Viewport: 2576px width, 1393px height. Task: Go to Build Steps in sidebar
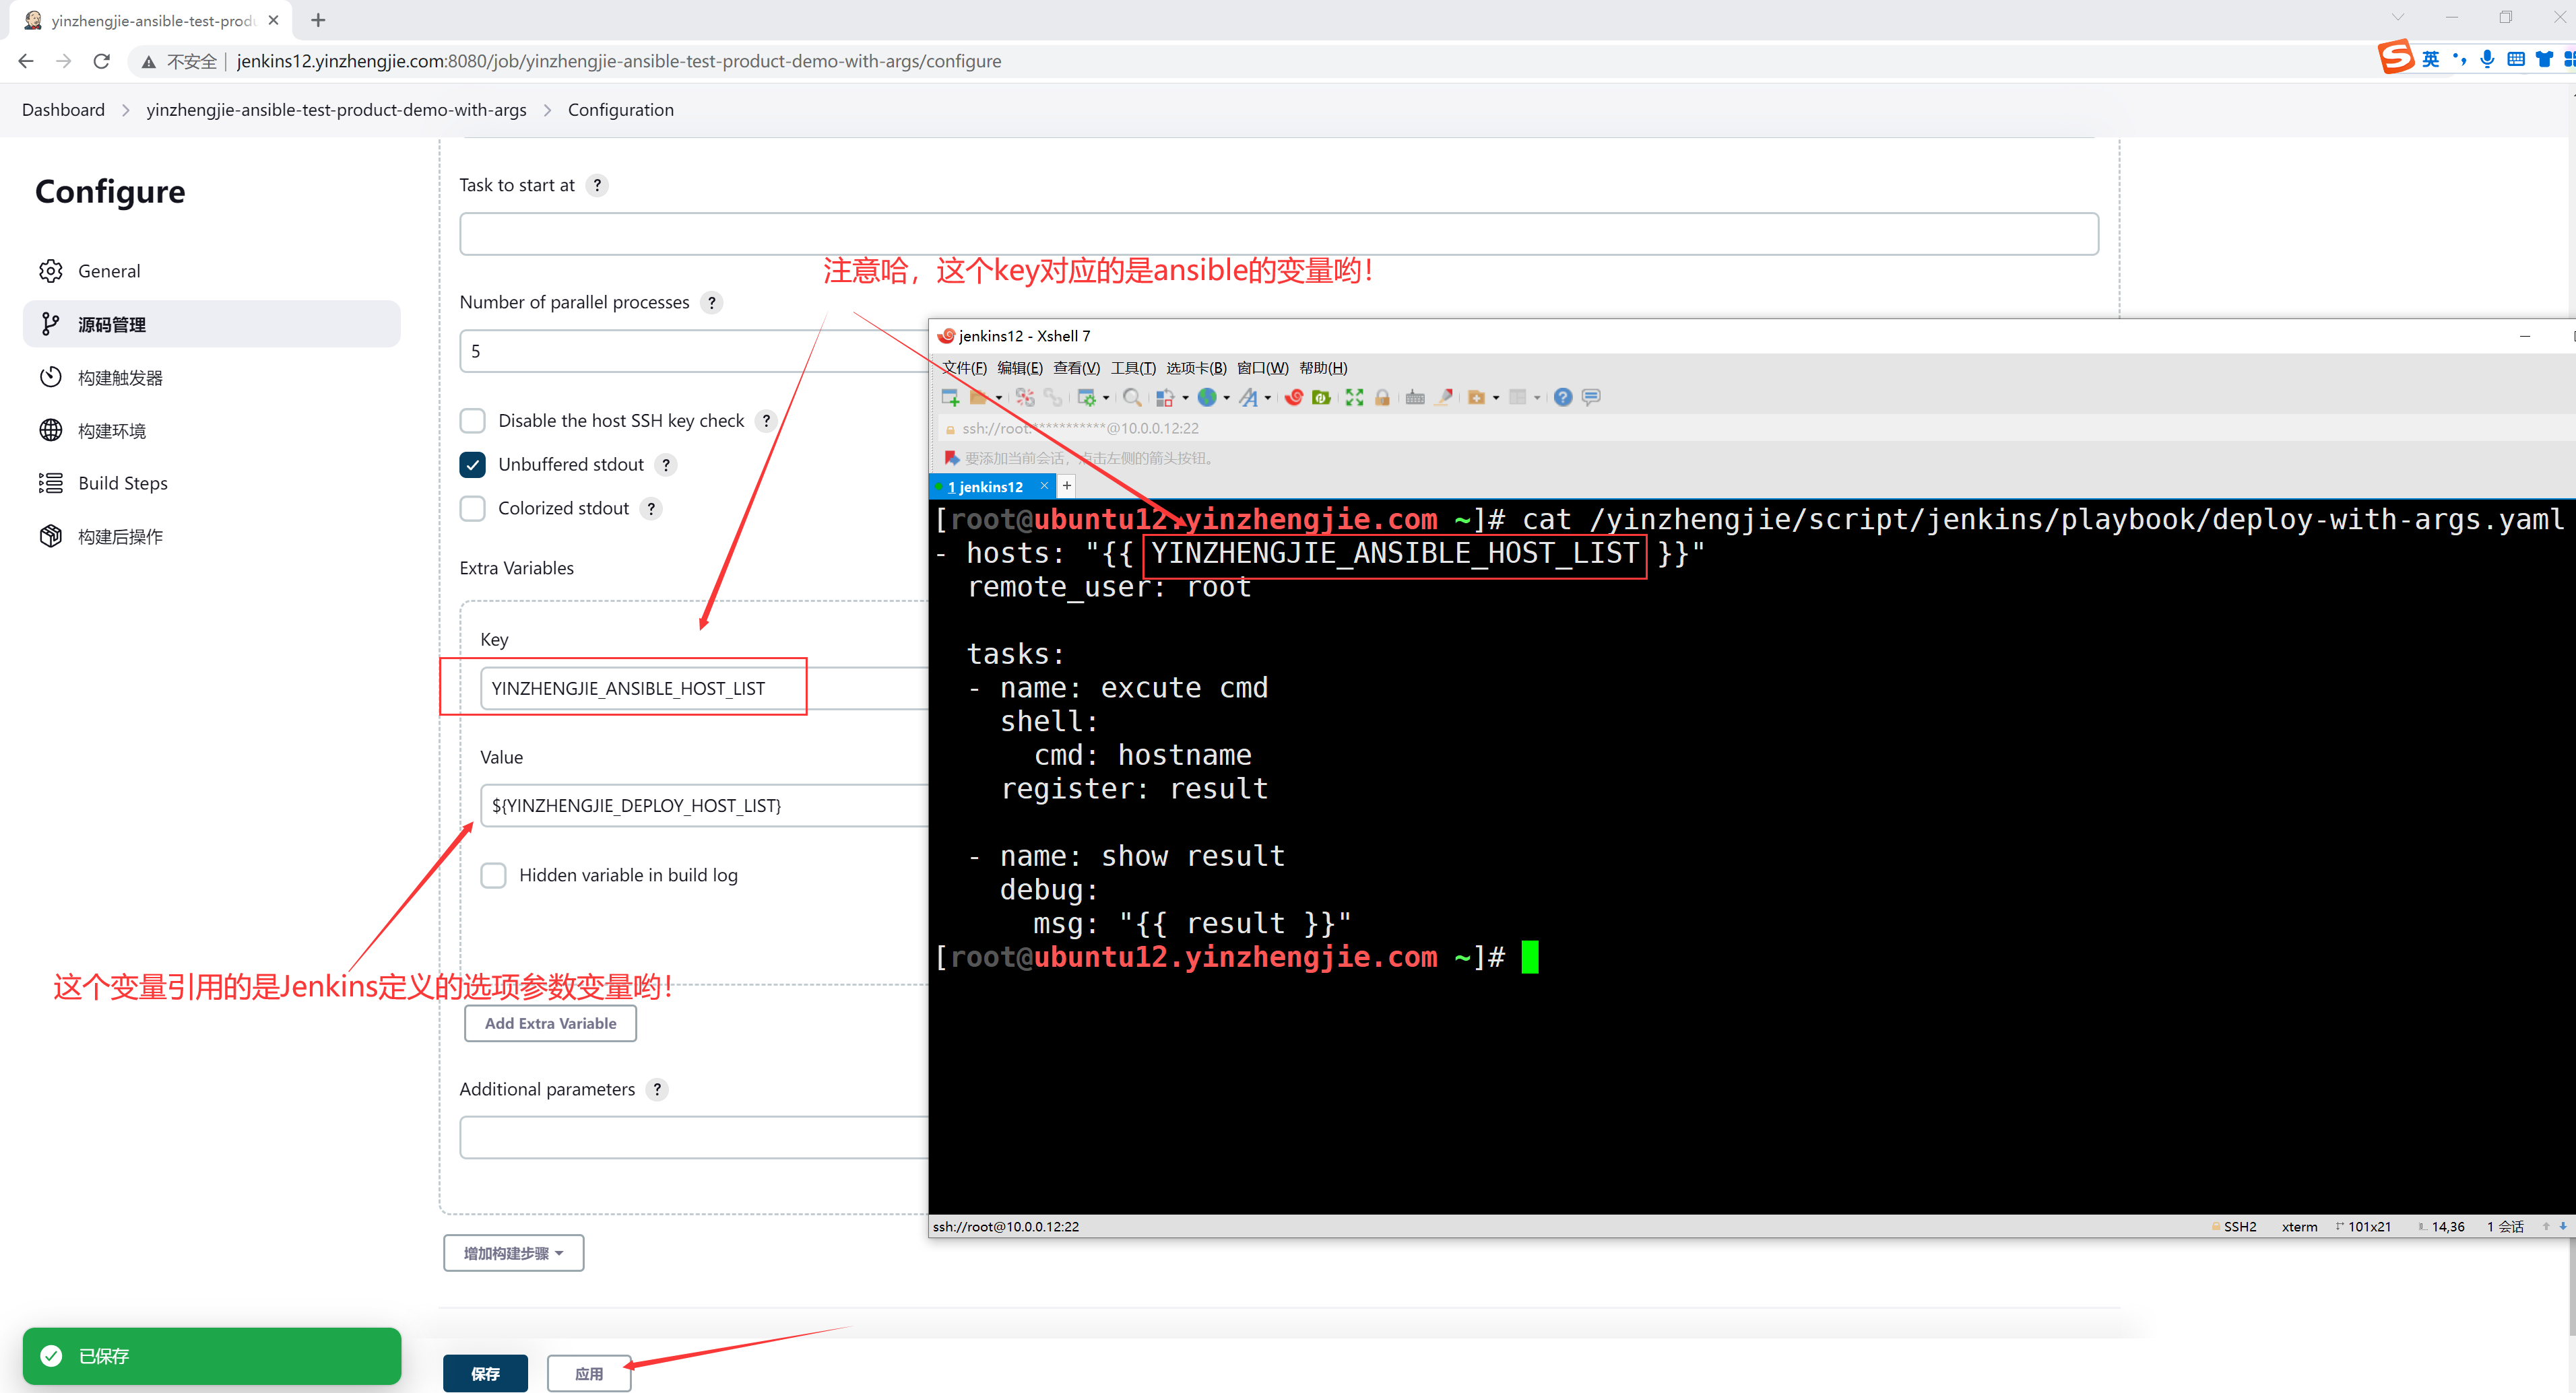pos(122,483)
